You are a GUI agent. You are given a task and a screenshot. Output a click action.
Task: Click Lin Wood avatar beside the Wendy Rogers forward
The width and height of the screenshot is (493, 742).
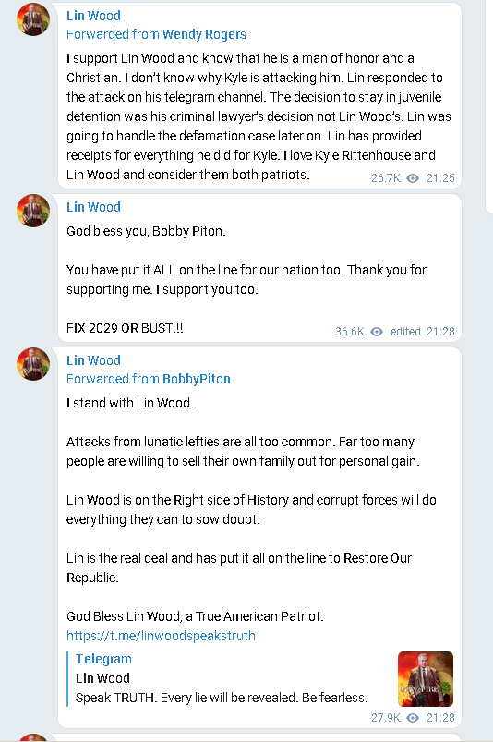[x=33, y=19]
